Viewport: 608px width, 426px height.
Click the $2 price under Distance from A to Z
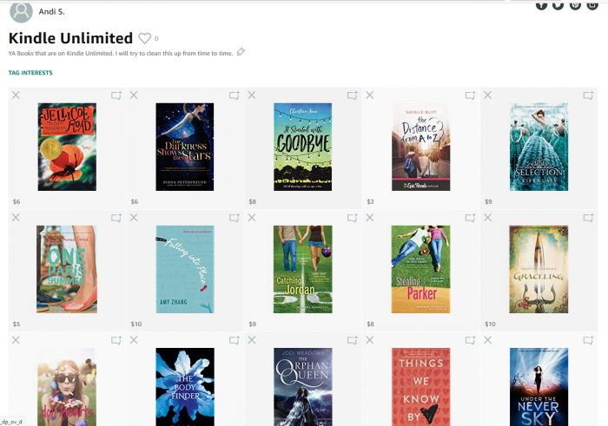click(x=370, y=202)
